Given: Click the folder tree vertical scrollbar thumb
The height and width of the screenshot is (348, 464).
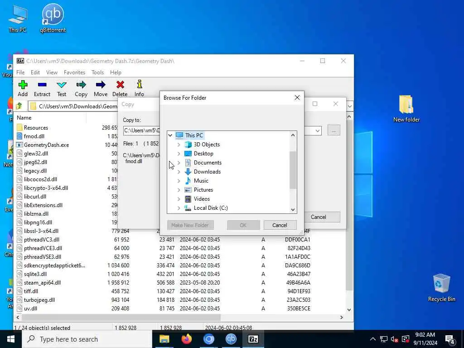Looking at the screenshot, I should click(293, 170).
